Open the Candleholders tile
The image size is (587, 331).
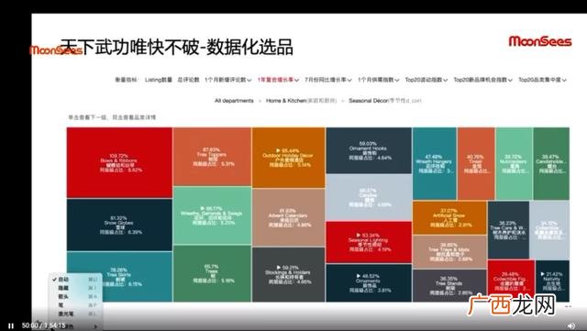pyautogui.click(x=551, y=163)
